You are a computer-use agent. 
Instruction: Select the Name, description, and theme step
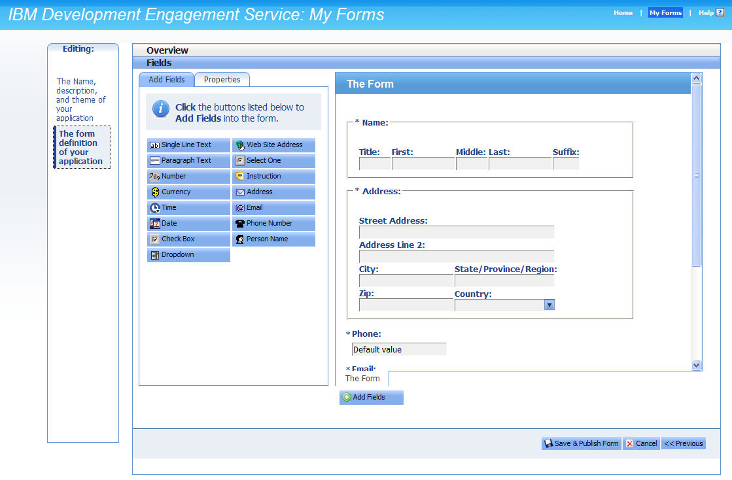(81, 100)
